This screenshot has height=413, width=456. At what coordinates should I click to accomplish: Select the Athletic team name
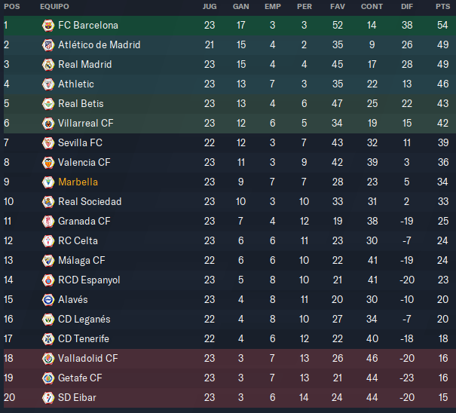(x=76, y=84)
